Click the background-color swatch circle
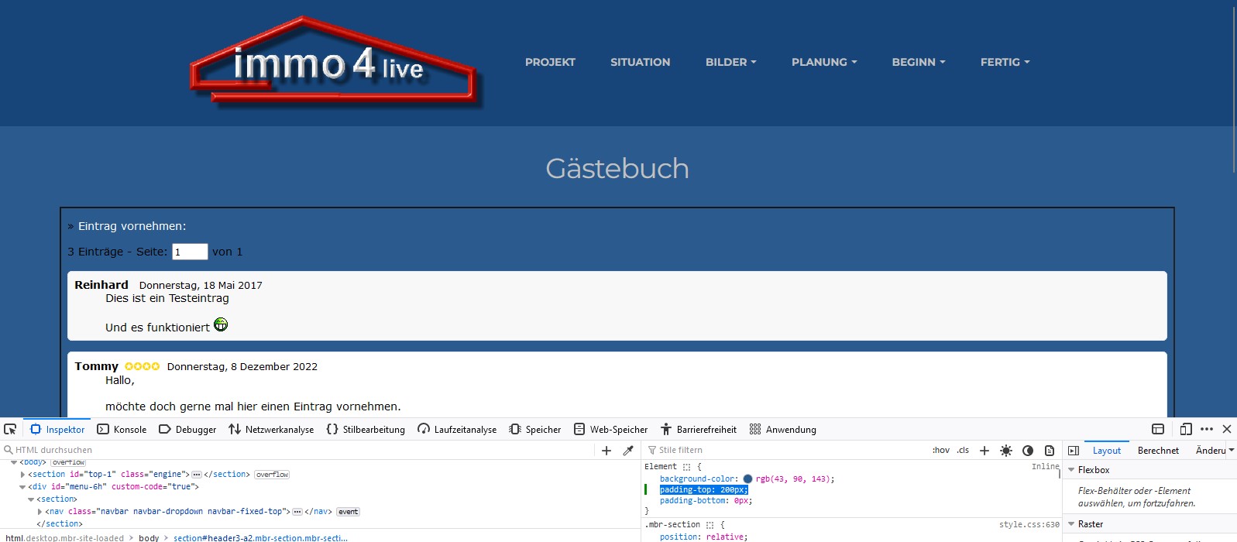Viewport: 1237px width, 542px height. (747, 479)
